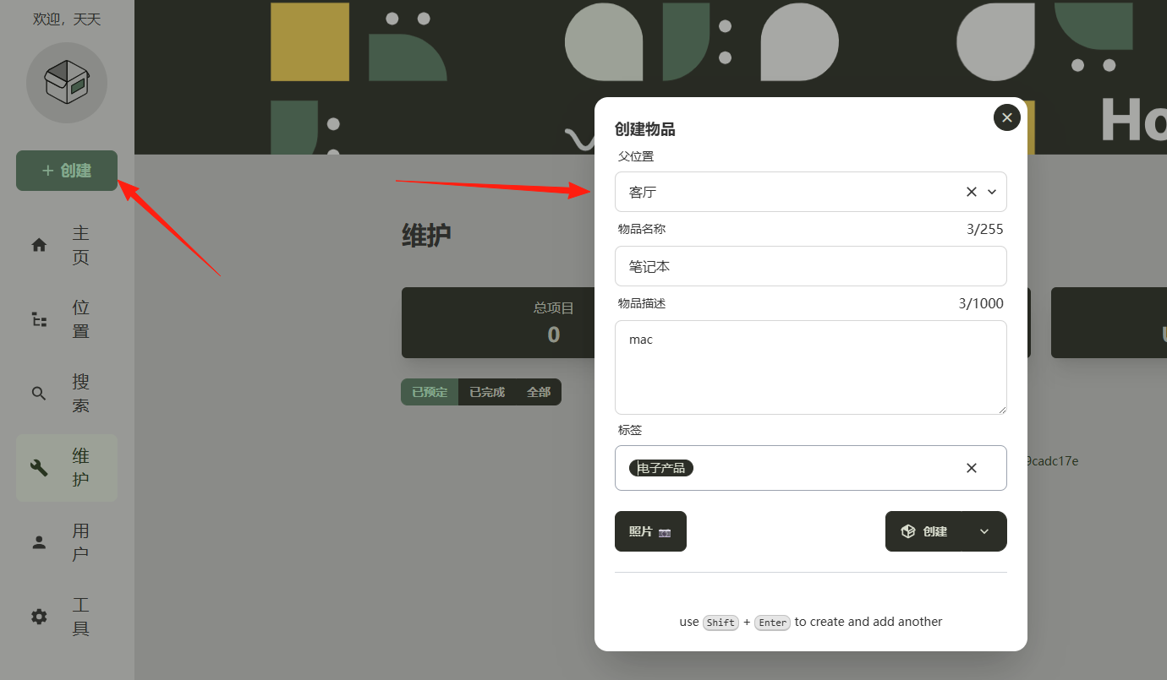Close the 创建物品 dialog

(1006, 117)
